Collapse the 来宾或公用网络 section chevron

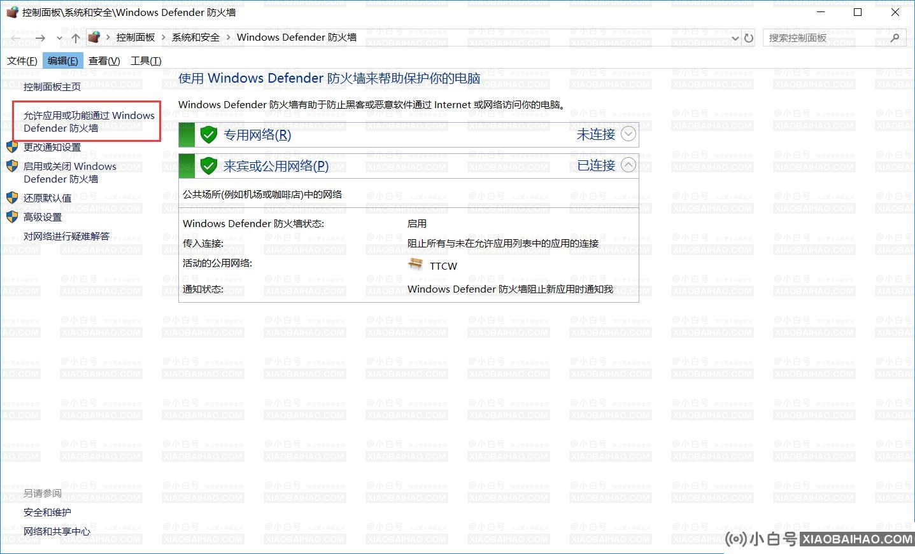click(x=628, y=165)
